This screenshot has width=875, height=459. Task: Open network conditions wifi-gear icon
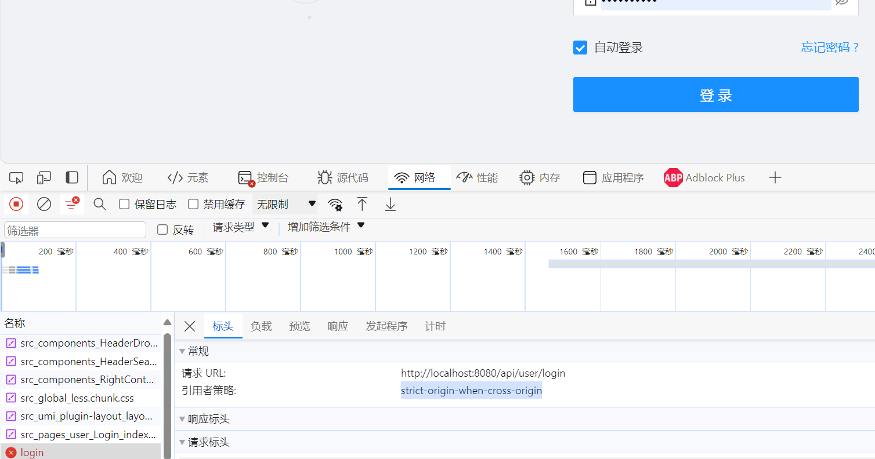[x=335, y=204]
